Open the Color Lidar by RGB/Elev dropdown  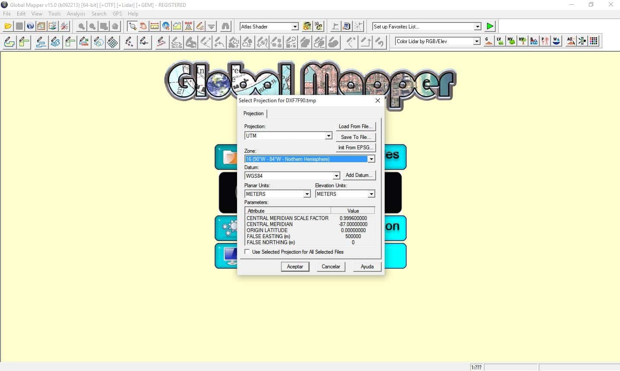(x=477, y=41)
